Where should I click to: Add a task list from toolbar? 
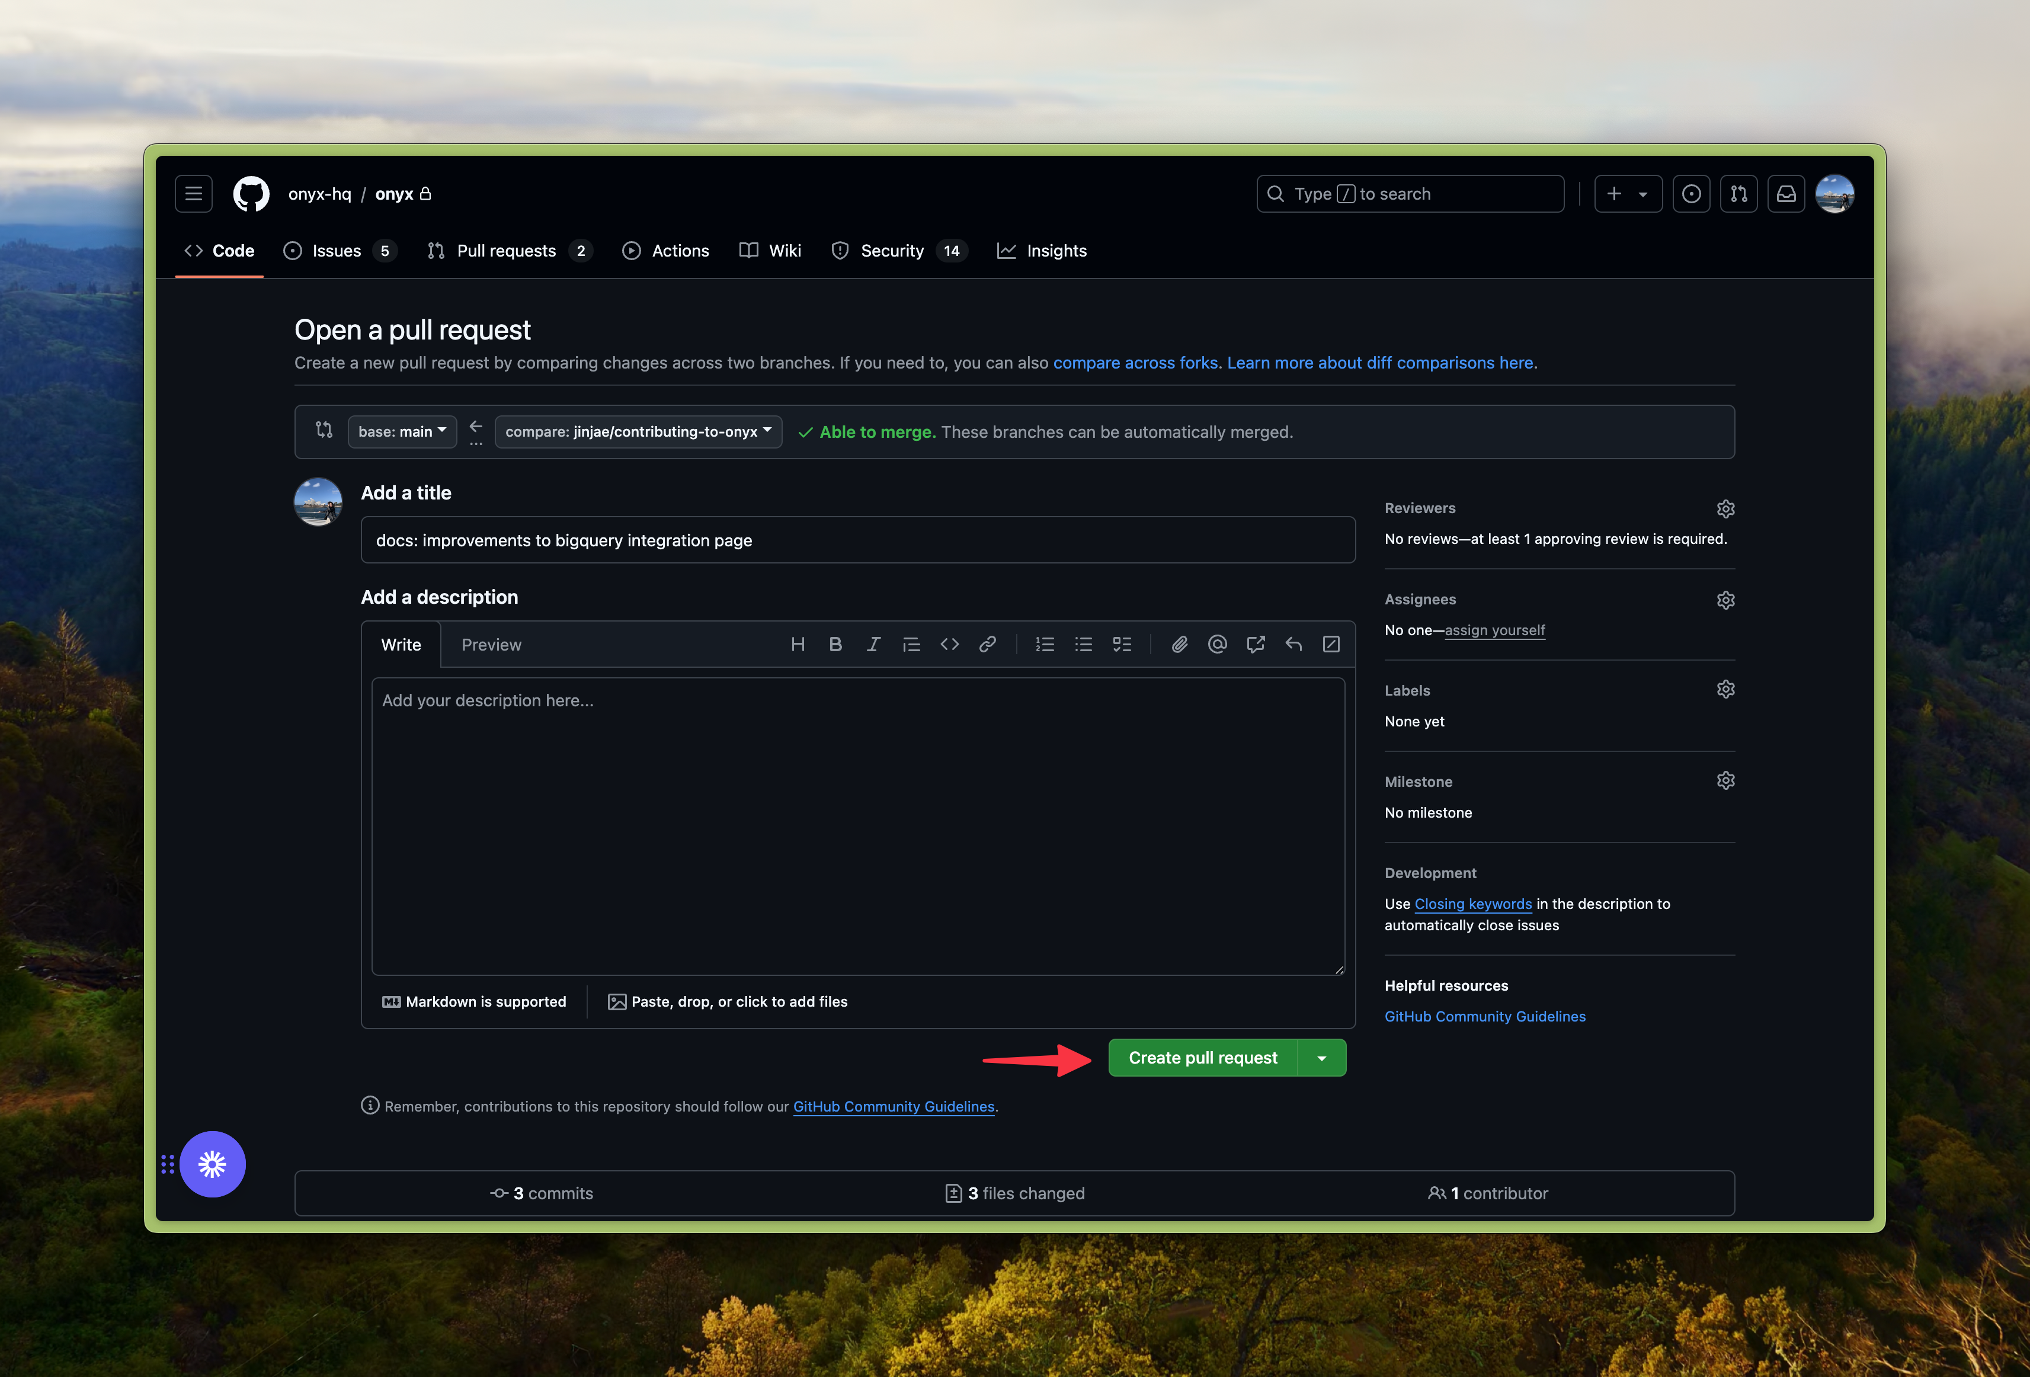click(x=1122, y=644)
